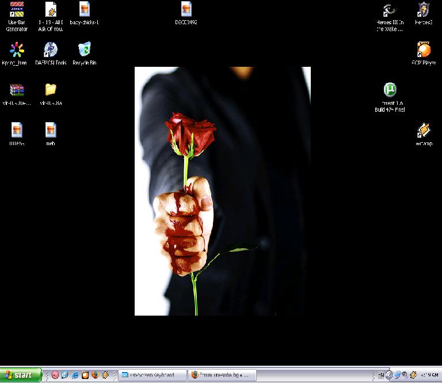Screen dimensions: 442x383
Task: Select the WinRAR archive icon on desktop
Action: pyautogui.click(x=17, y=90)
